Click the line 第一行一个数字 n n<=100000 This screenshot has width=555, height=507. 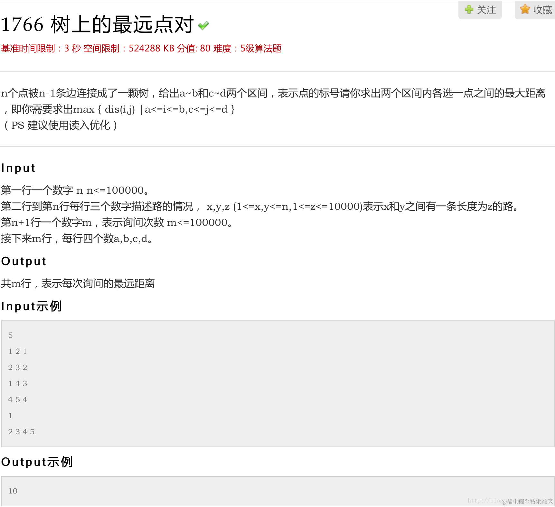(75, 190)
